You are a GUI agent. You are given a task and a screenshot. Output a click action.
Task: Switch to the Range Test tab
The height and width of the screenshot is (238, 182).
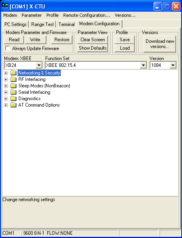click(x=42, y=24)
